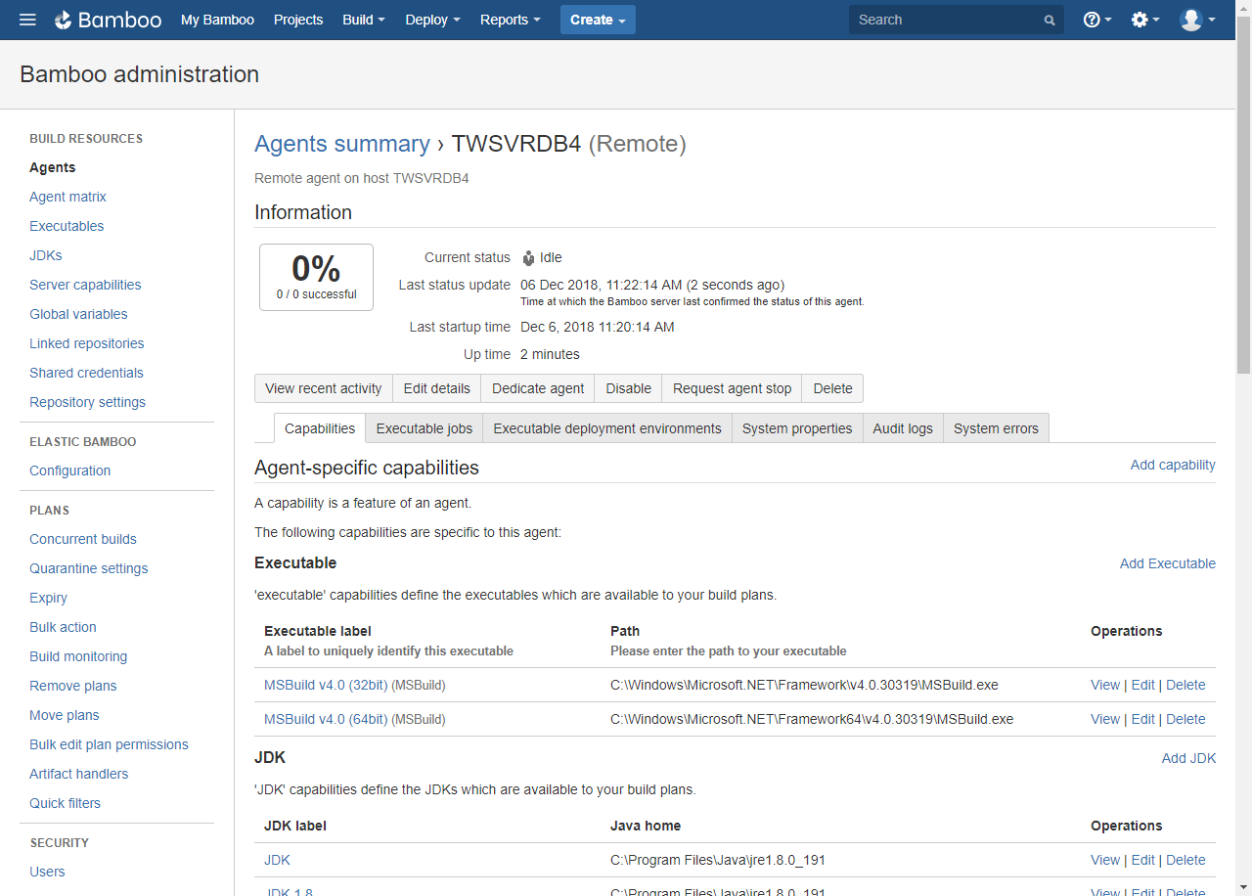Open the Create dropdown button
This screenshot has height=896, width=1252.
pos(598,20)
